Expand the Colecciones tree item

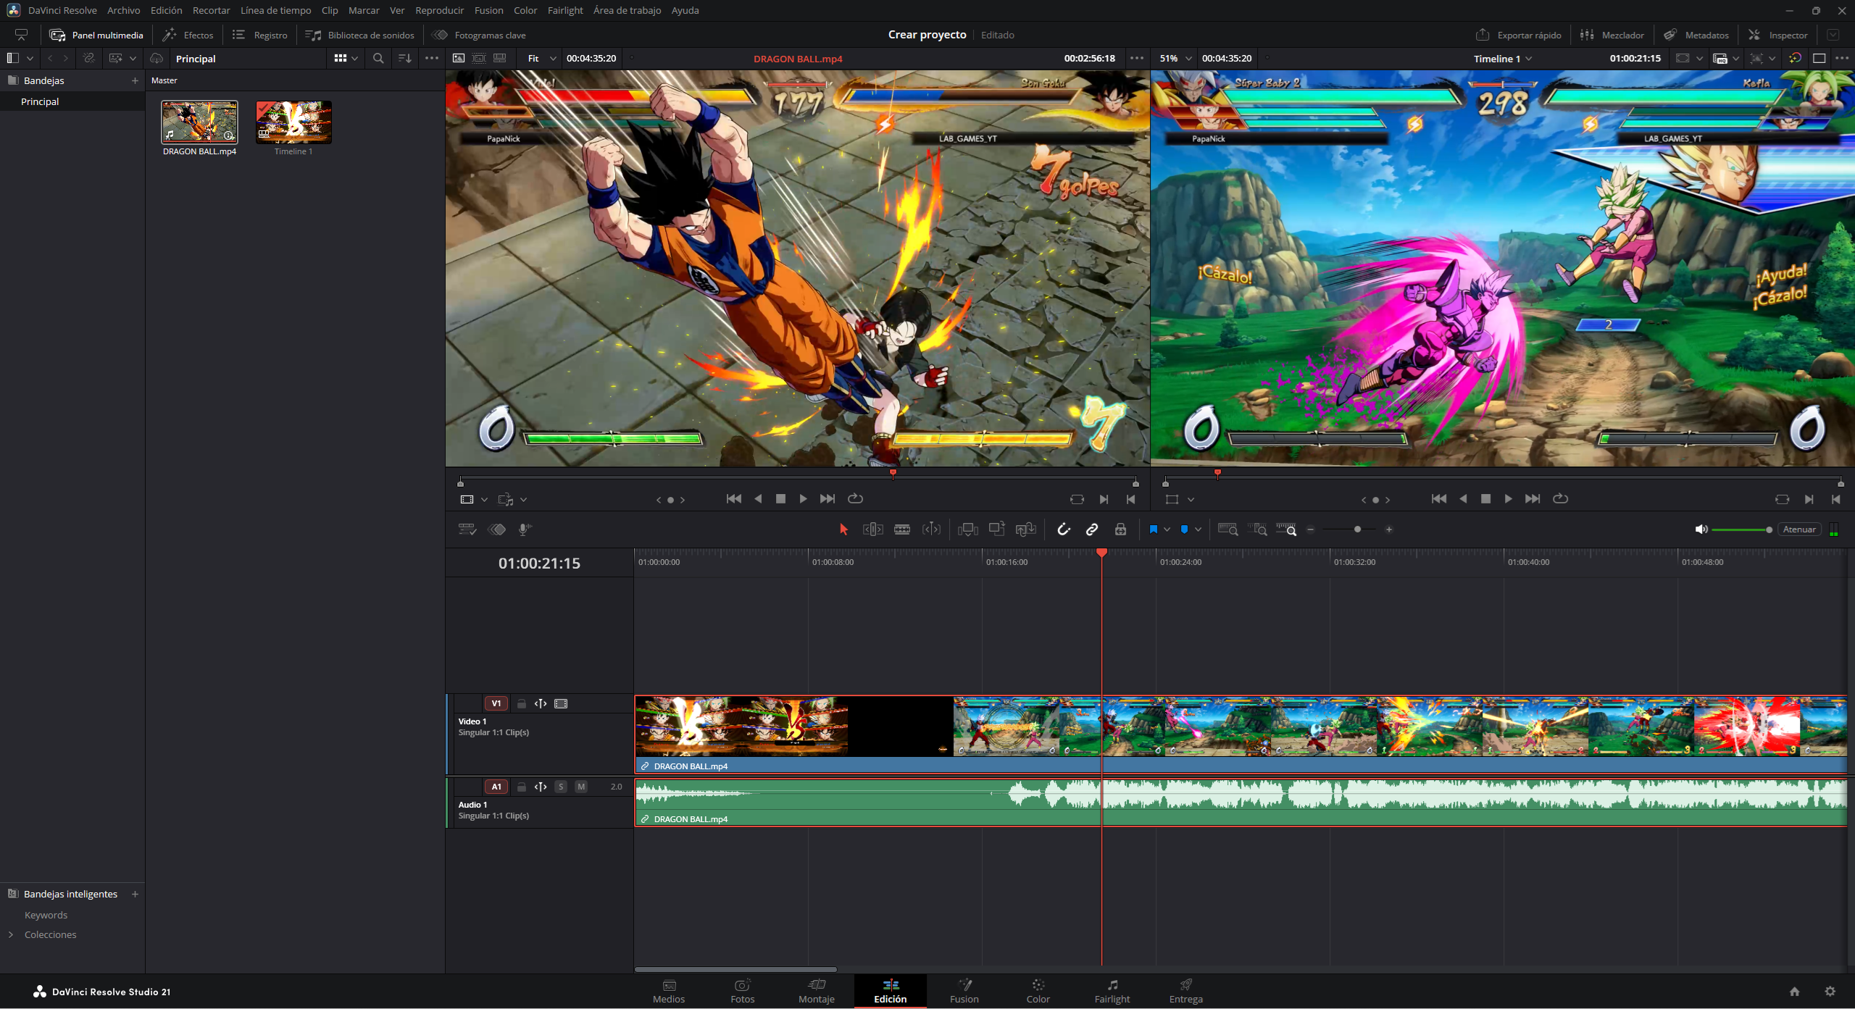tap(11, 934)
